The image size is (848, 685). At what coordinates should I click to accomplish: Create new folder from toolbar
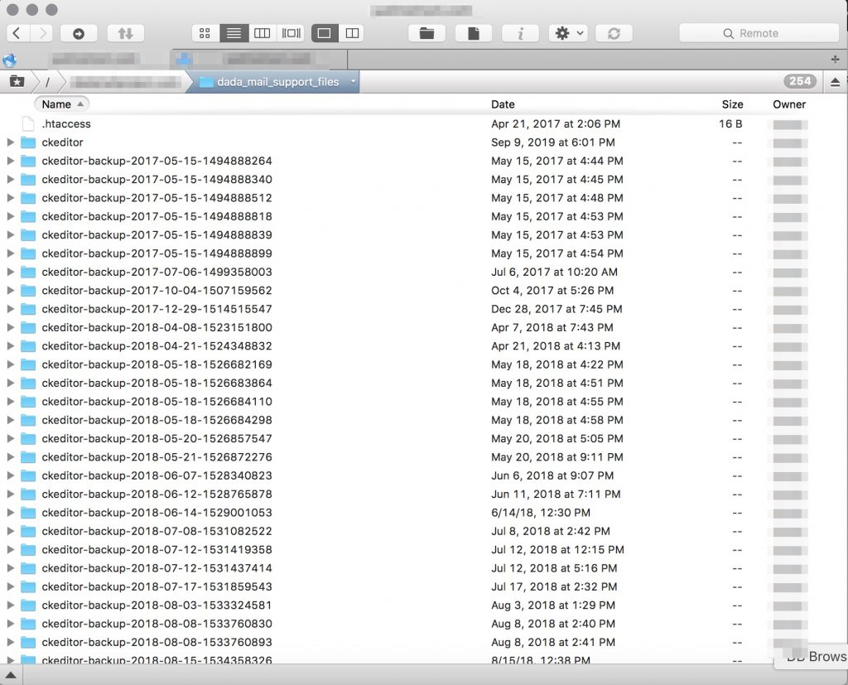click(426, 34)
